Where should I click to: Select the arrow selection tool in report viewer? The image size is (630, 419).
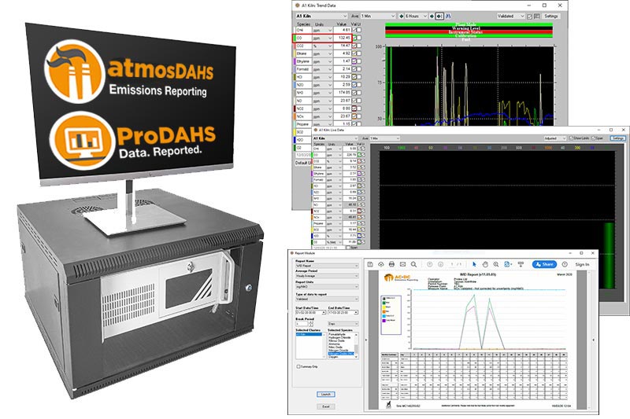[474, 265]
